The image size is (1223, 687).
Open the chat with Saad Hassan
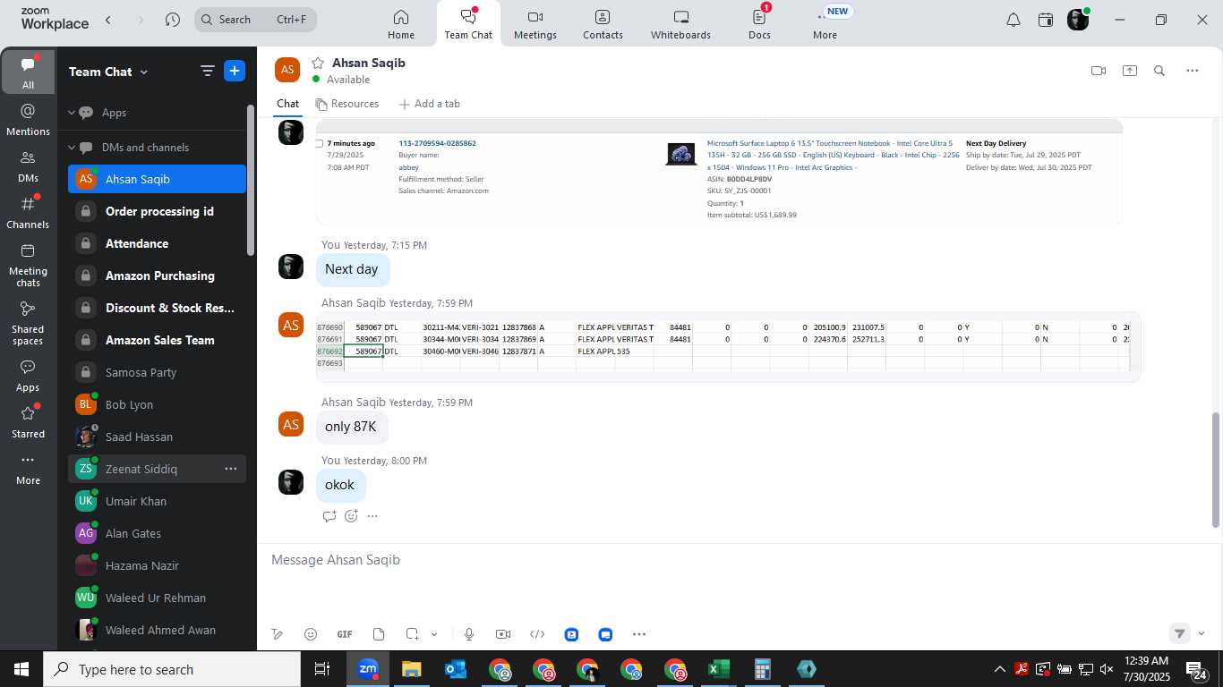(157, 437)
